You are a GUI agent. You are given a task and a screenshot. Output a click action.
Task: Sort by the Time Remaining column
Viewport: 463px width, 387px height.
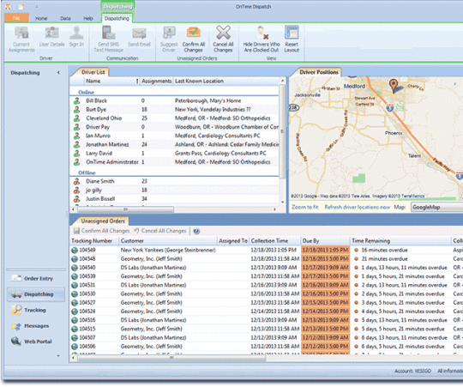point(400,241)
